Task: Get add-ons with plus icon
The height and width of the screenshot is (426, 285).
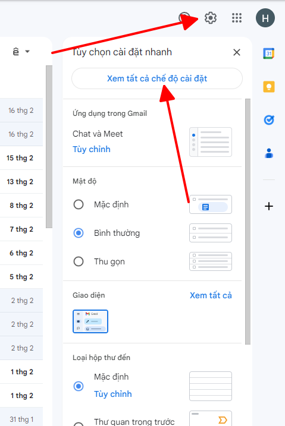Action: (269, 206)
